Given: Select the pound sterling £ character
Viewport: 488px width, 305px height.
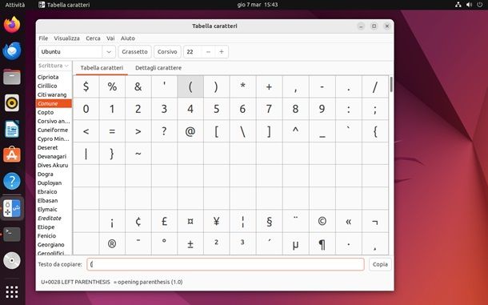Looking at the screenshot, I should tap(164, 221).
